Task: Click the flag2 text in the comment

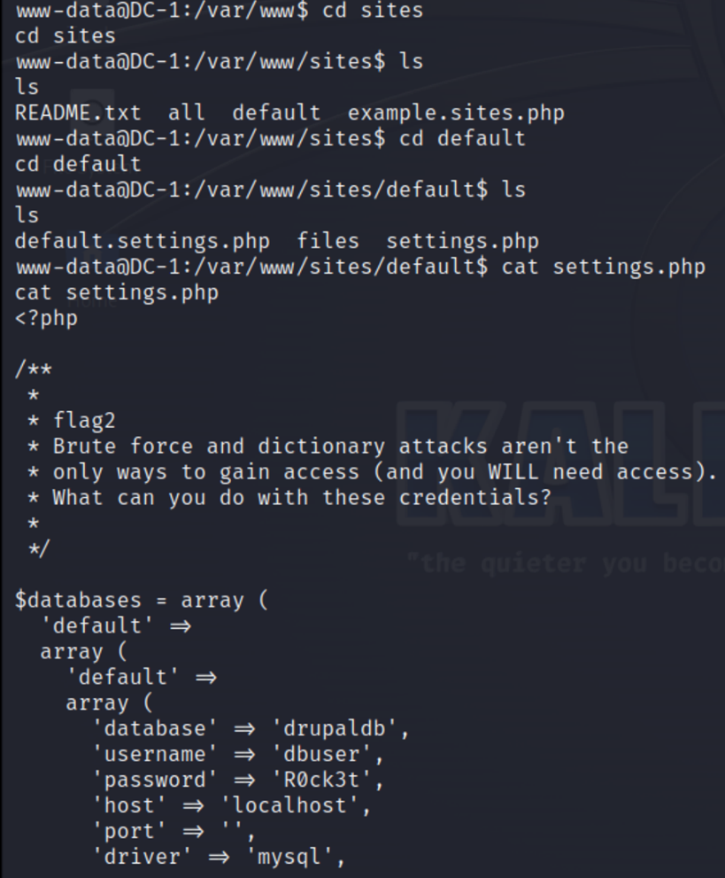Action: tap(84, 420)
